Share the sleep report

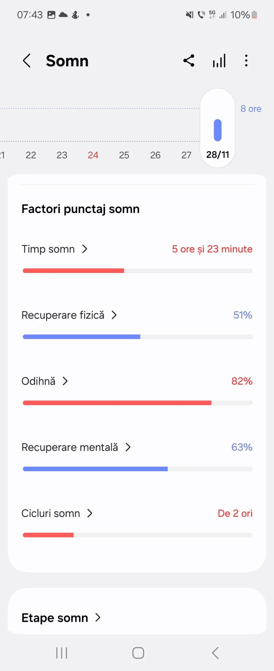pos(189,61)
